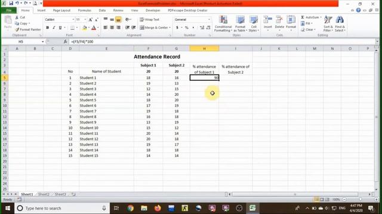Open Chrome from the taskbar
The image size is (382, 214).
130,208
